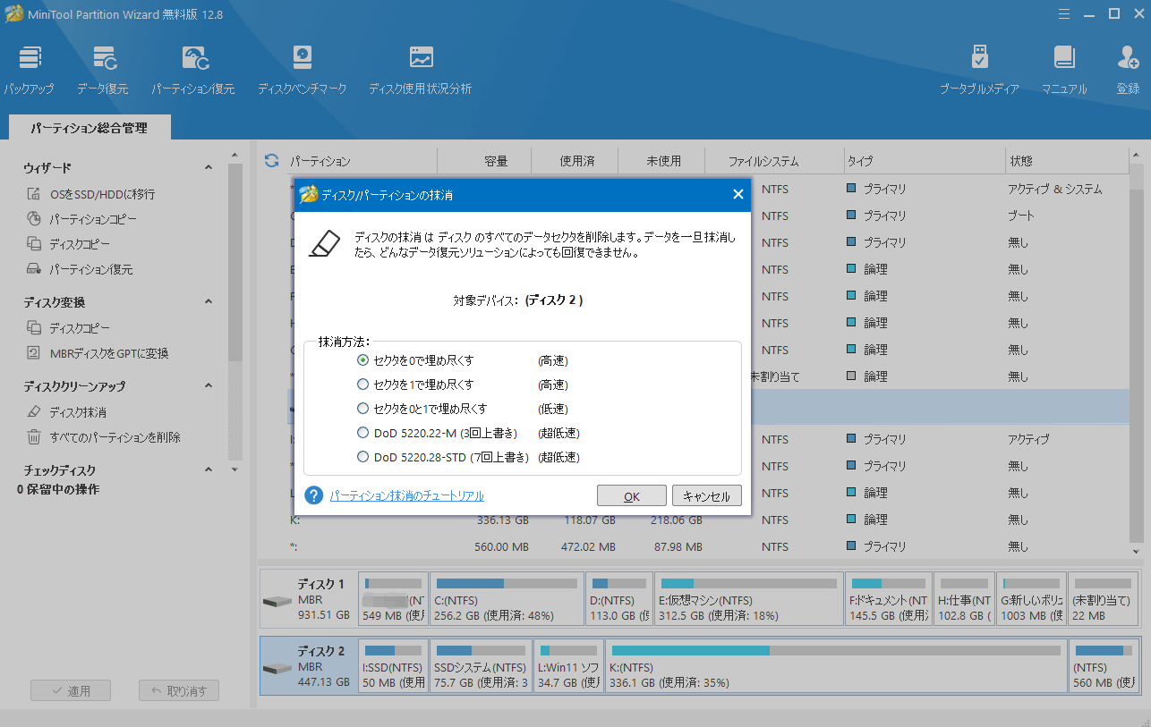Select セクタを1で埋め尽くす option

pyautogui.click(x=362, y=385)
